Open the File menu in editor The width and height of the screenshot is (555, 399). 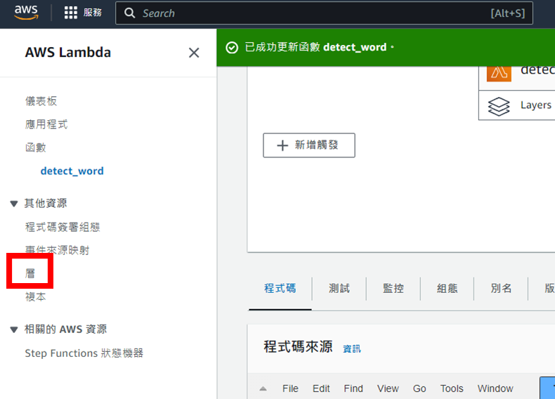click(x=290, y=388)
